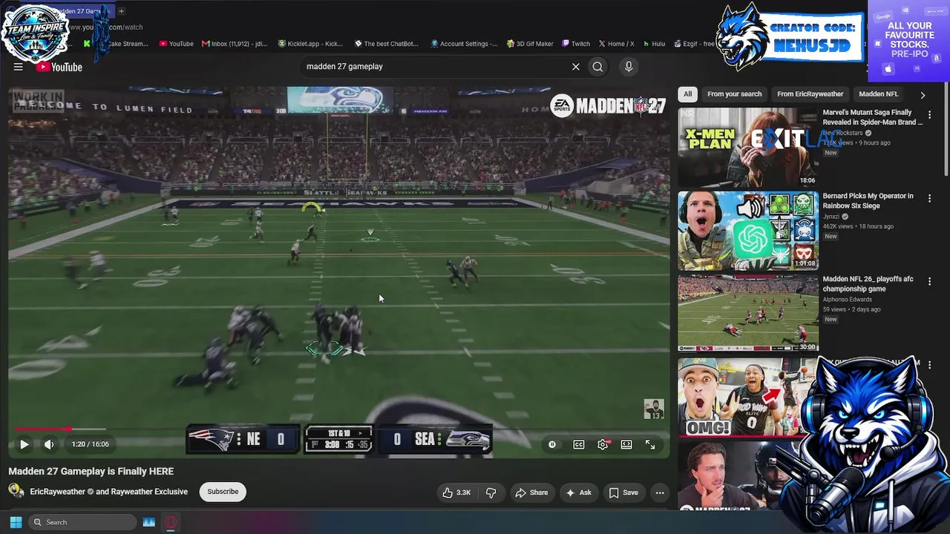Open options menu for Marvel's Mutant Saga video
The image size is (950, 534).
tap(929, 115)
